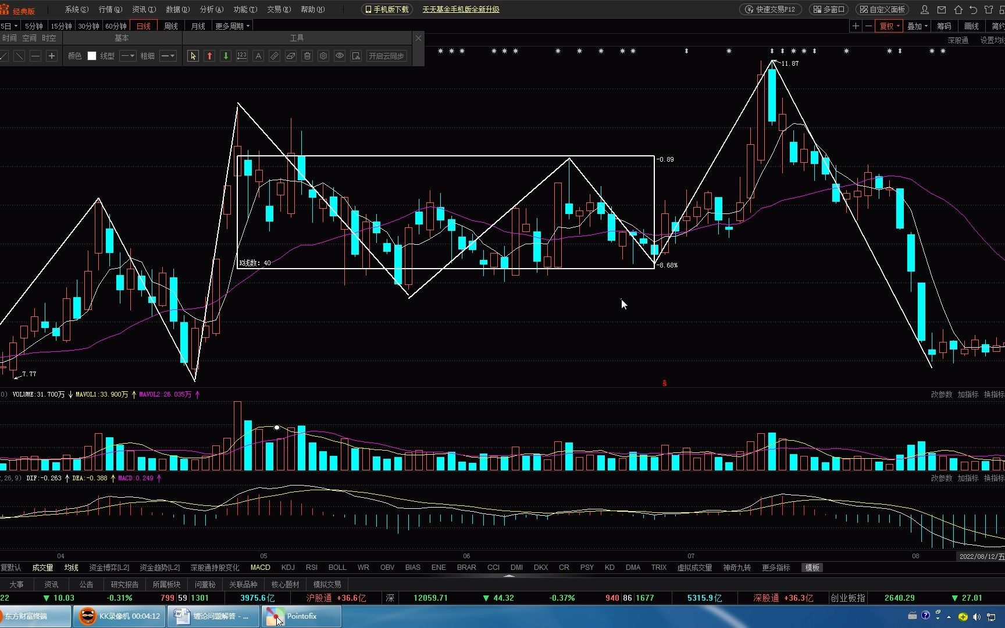
Task: Choose the 123 number label tool
Action: click(242, 56)
